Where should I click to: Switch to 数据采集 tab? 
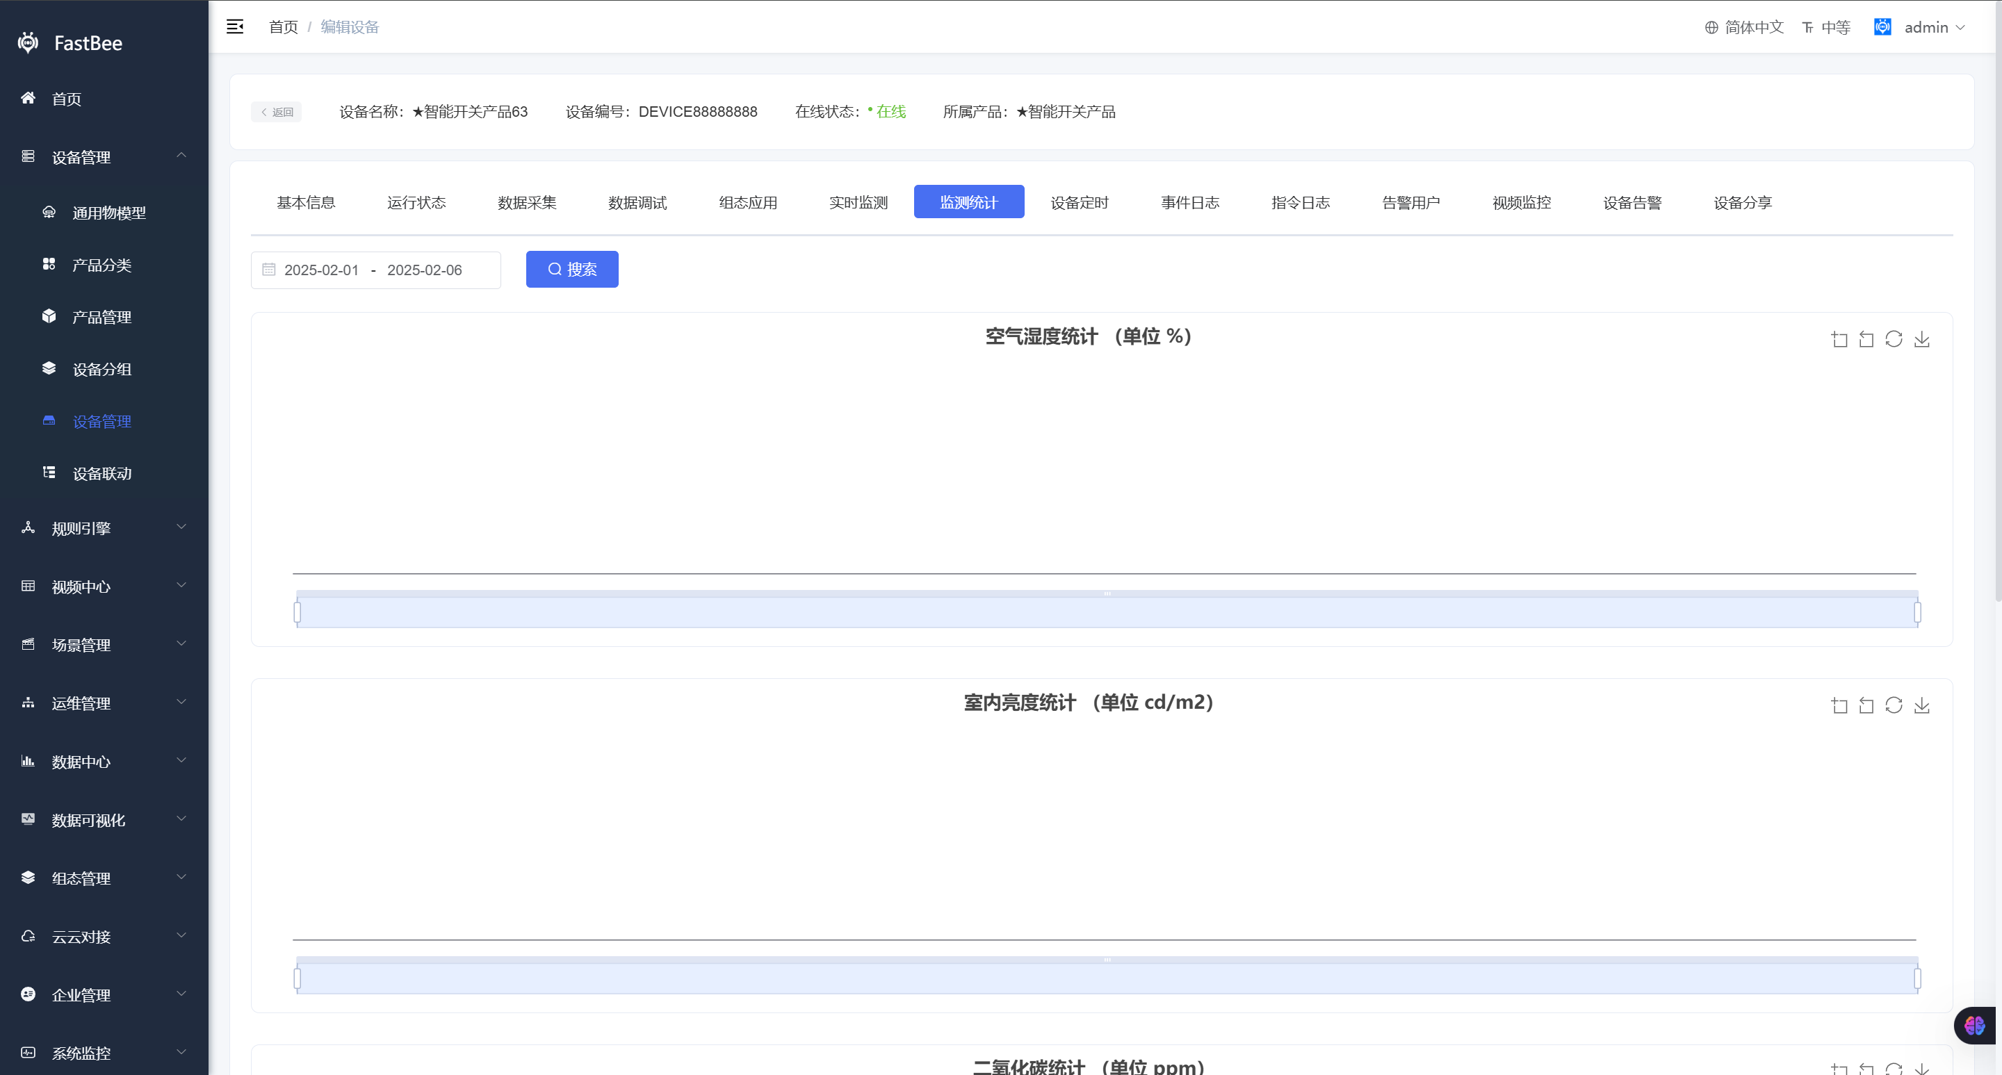click(x=527, y=202)
